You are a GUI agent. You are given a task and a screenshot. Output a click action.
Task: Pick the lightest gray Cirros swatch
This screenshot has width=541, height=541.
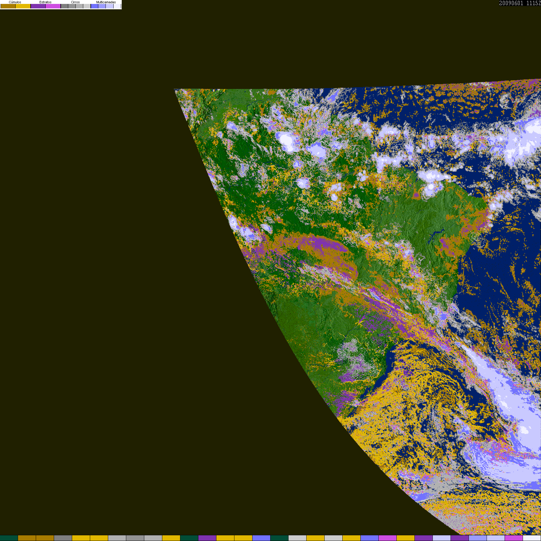[x=87, y=6]
